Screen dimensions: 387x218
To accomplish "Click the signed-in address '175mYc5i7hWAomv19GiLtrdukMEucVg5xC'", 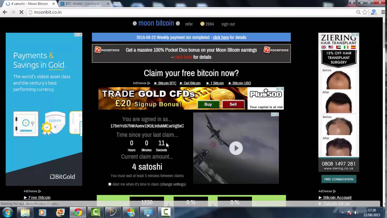I will [147, 126].
